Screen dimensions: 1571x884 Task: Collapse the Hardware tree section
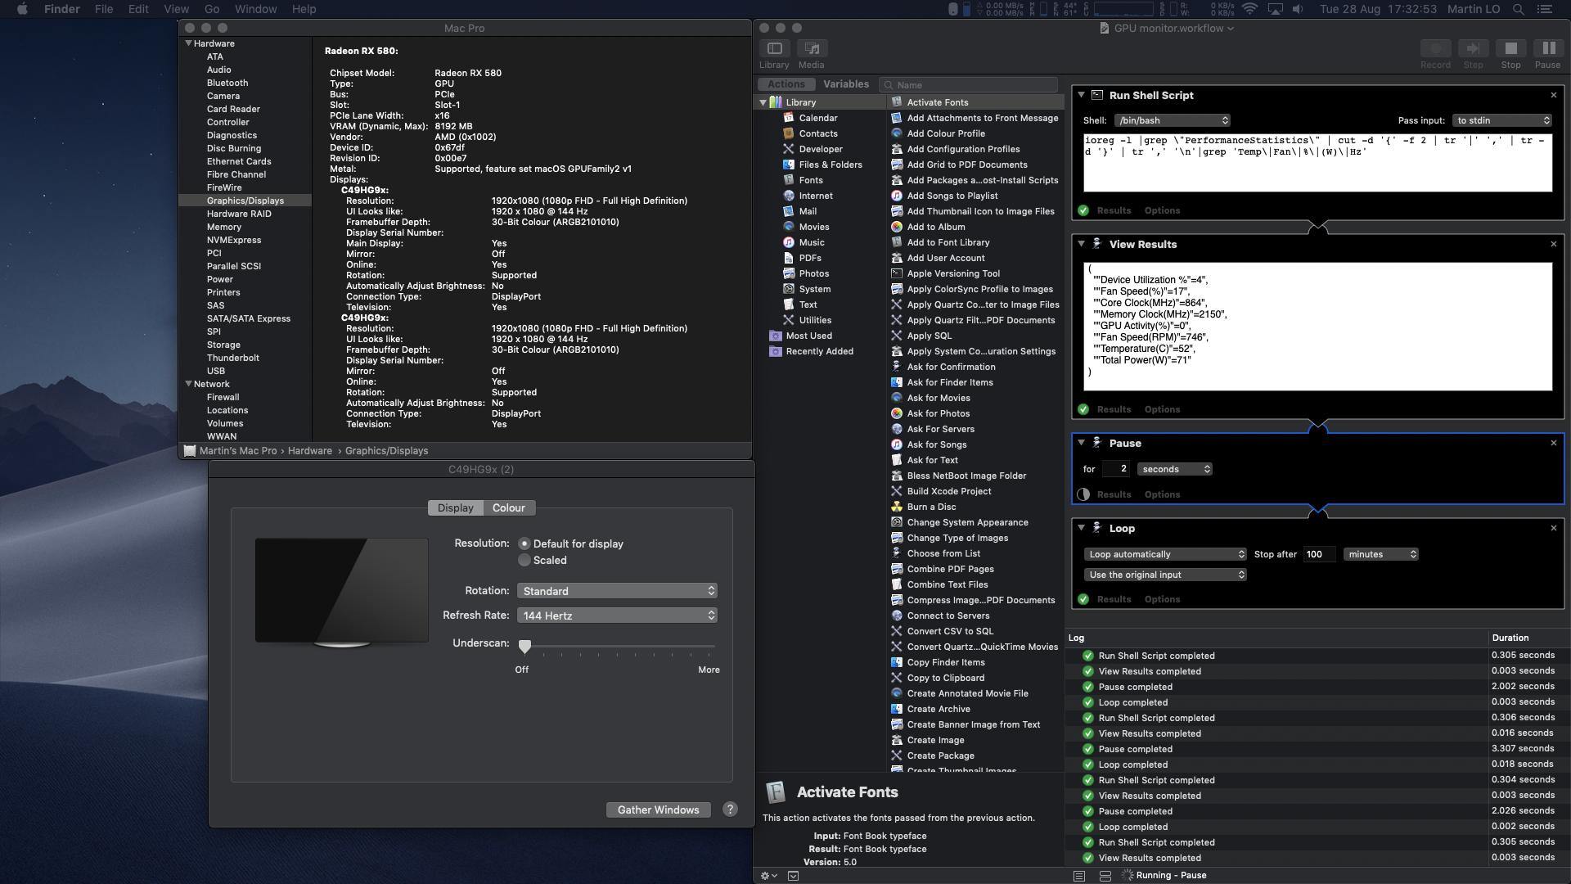click(188, 43)
